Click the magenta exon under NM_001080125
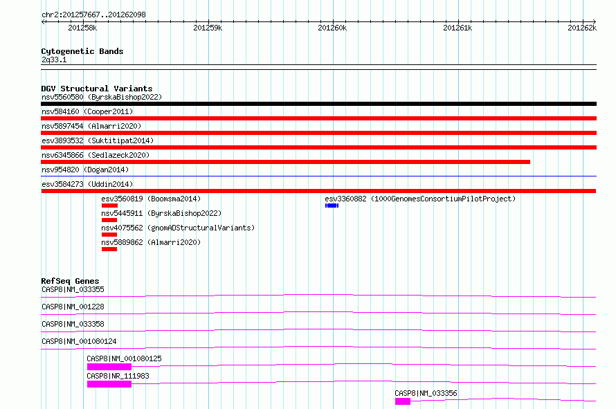 click(x=109, y=367)
